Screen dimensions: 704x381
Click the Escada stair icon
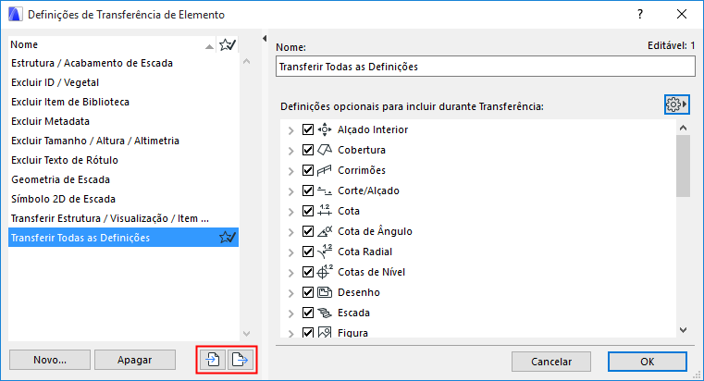325,313
